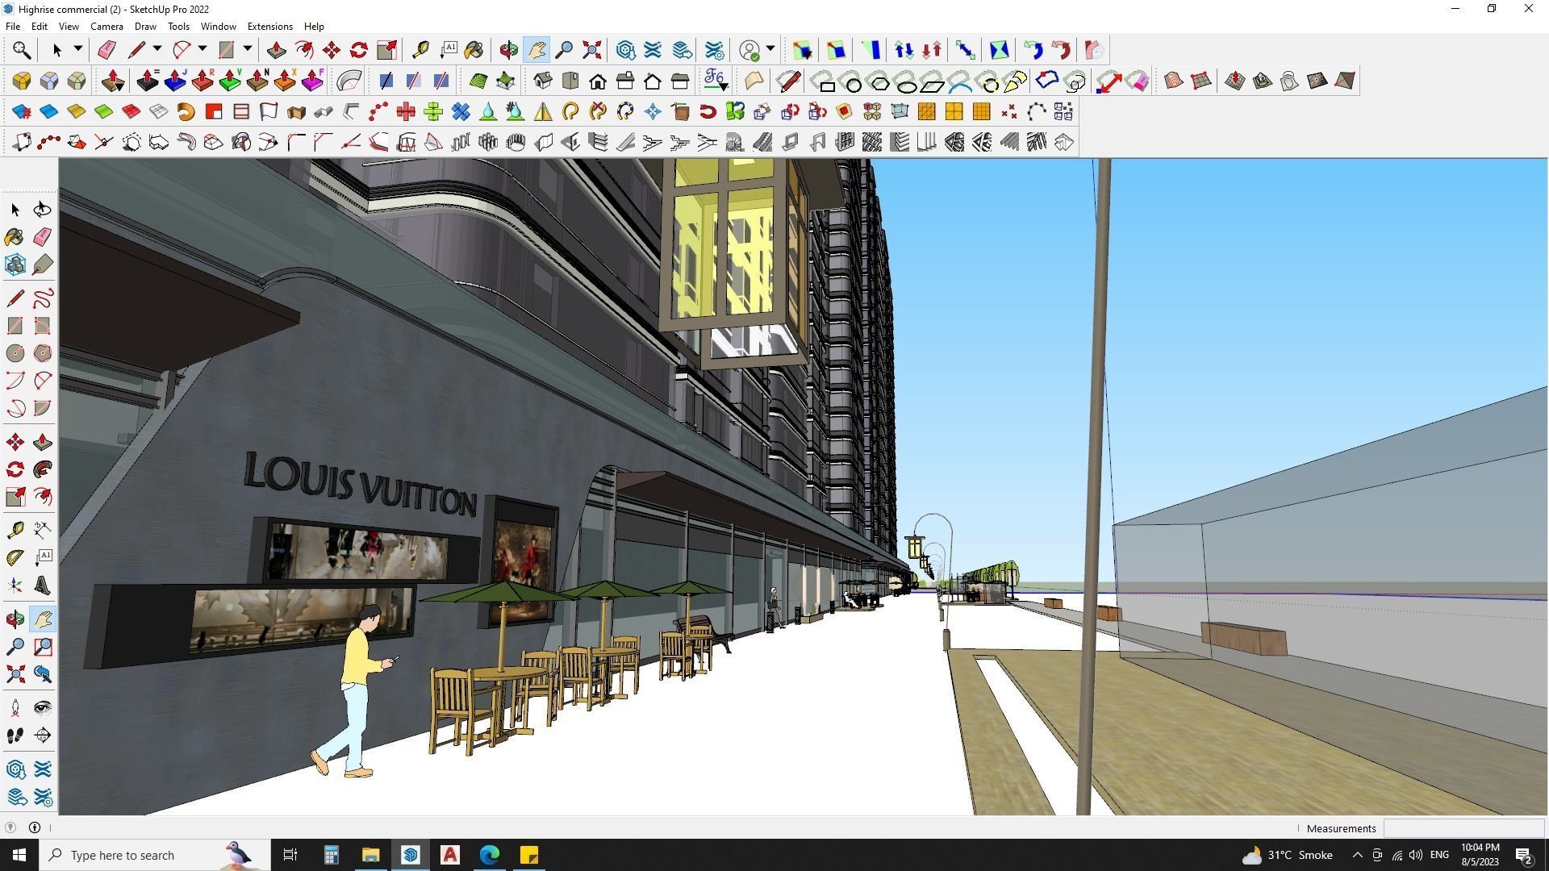The width and height of the screenshot is (1549, 871).
Task: Show hidden system tray icons
Action: click(1357, 855)
